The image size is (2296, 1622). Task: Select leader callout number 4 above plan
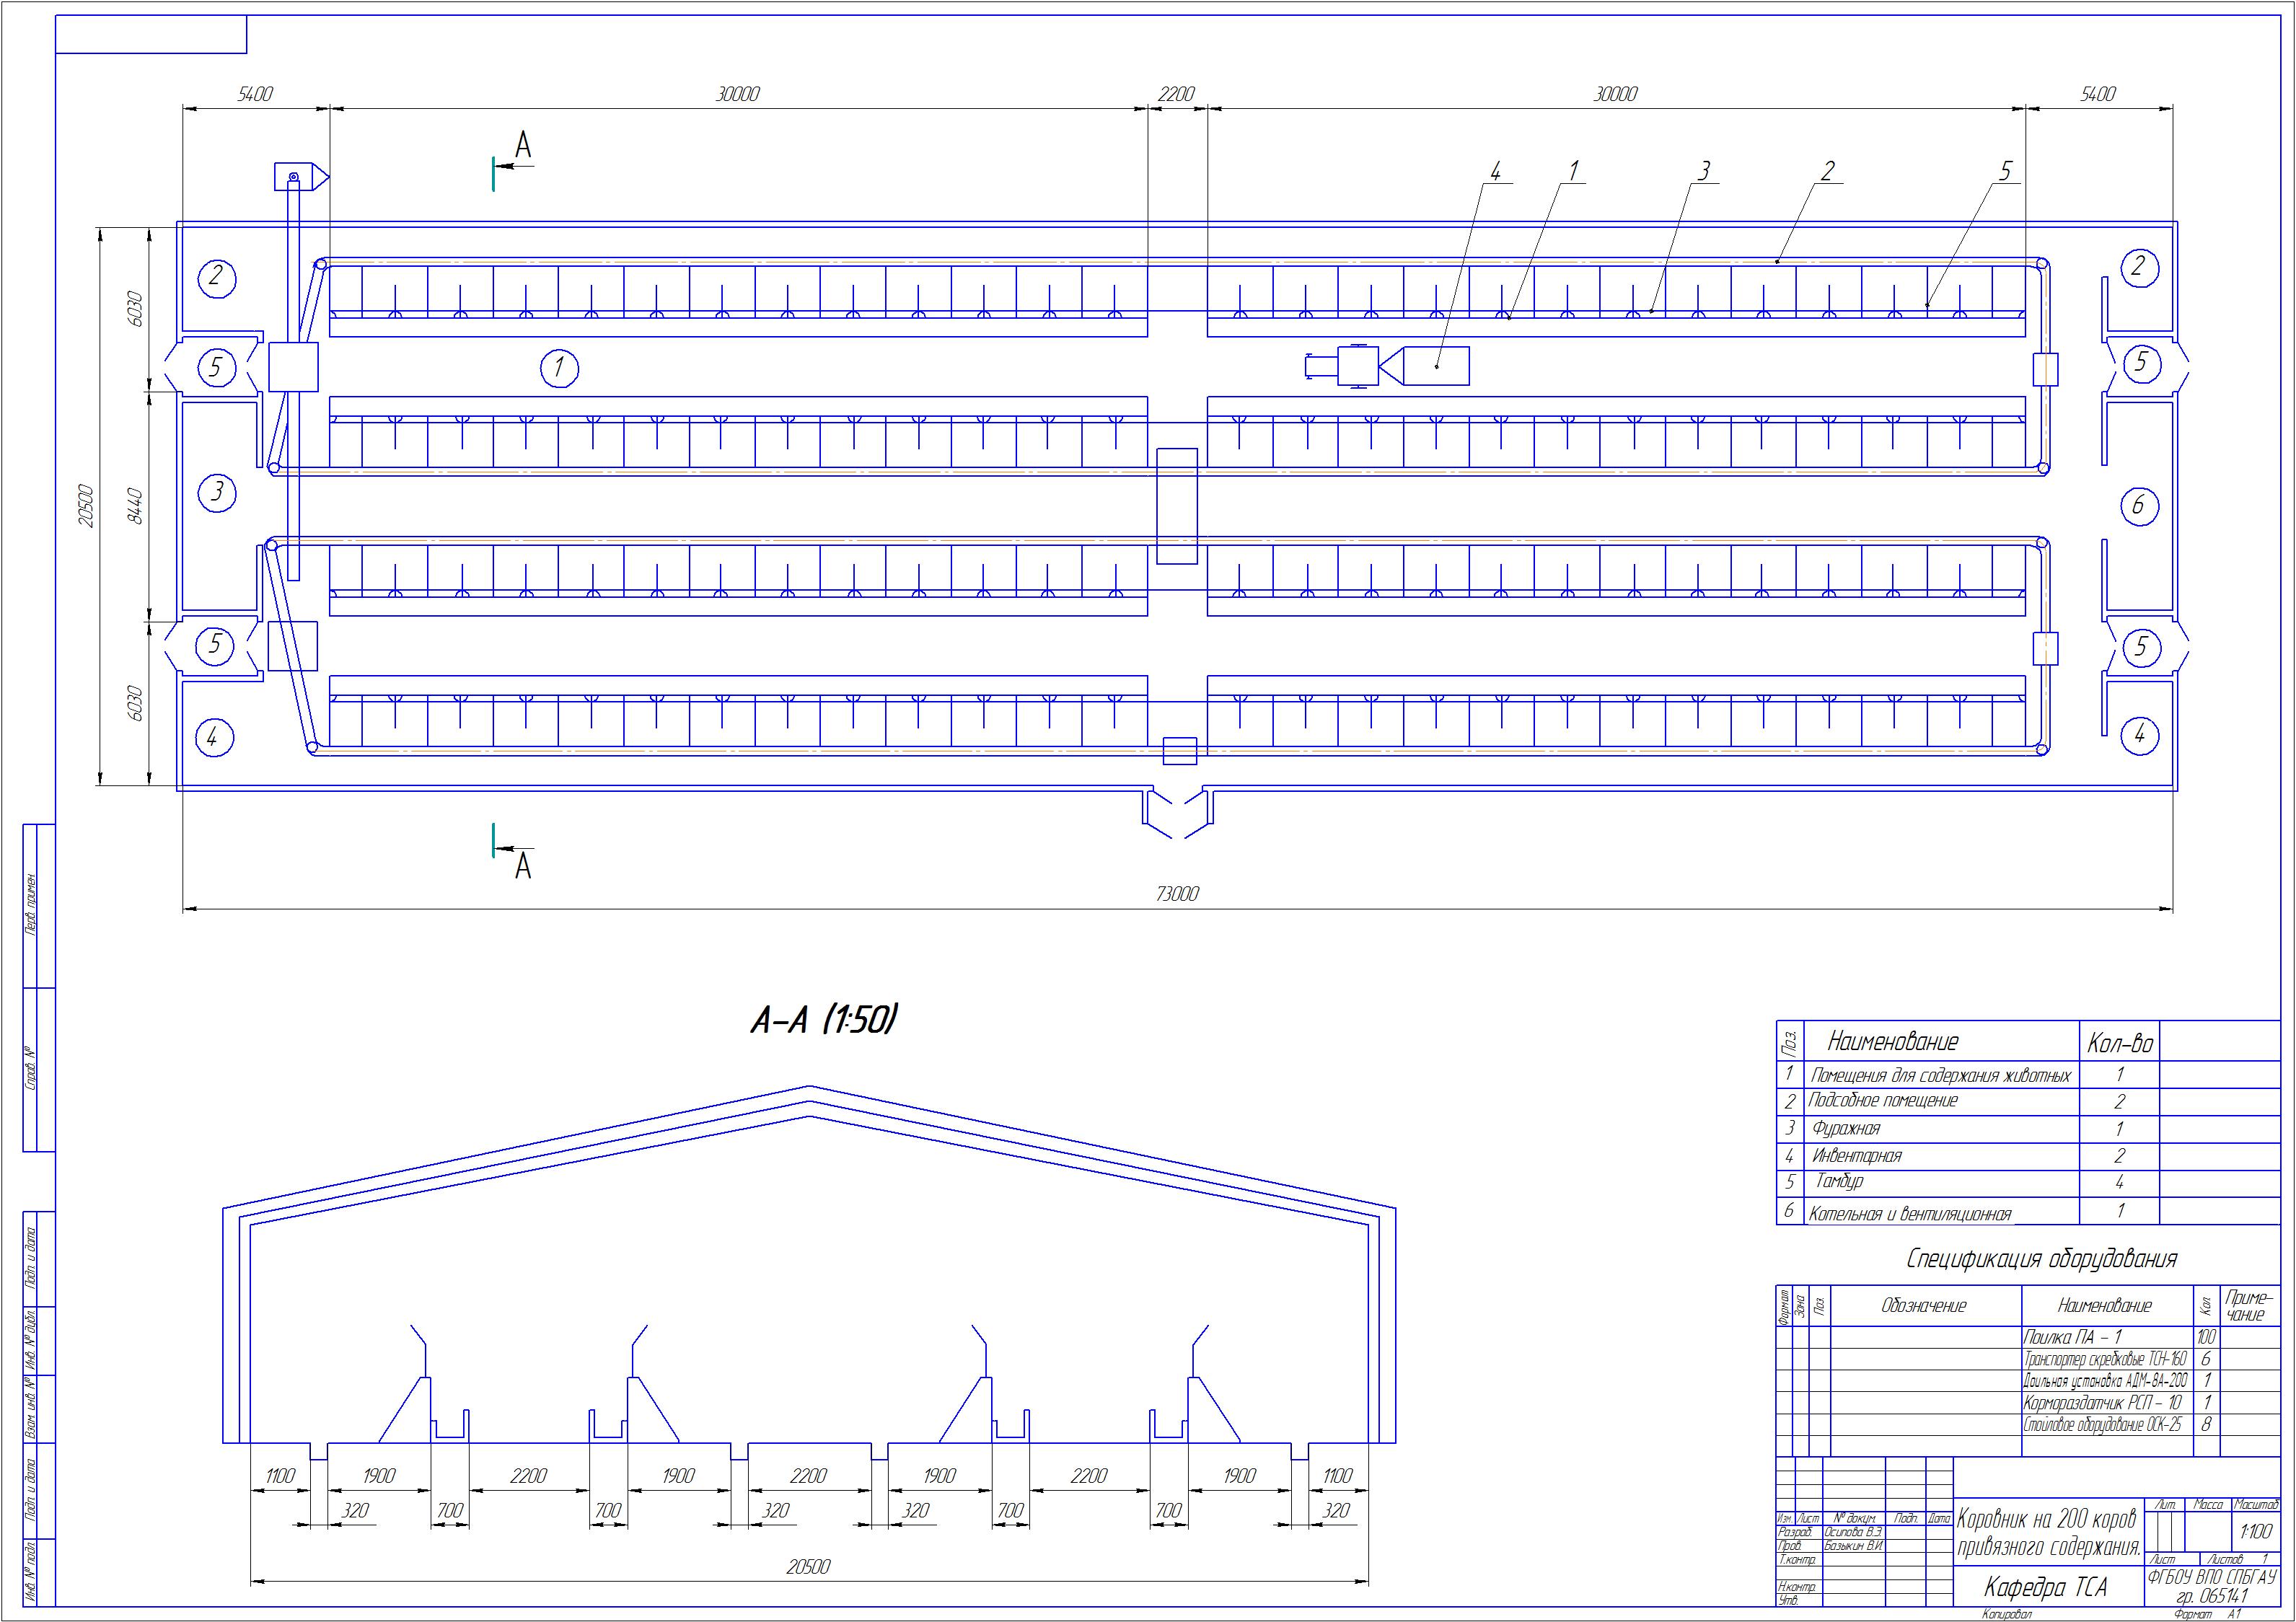(x=1495, y=172)
